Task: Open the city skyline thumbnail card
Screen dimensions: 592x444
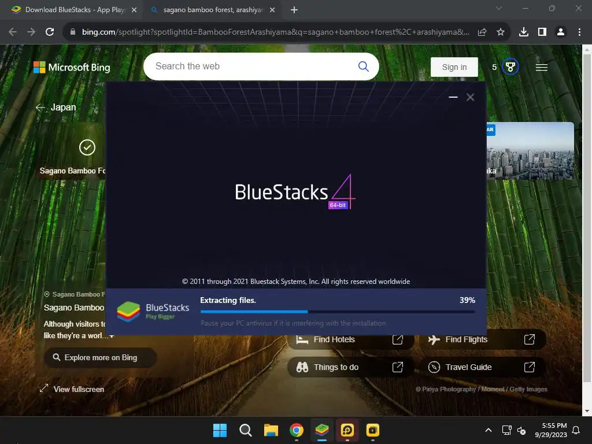Action: click(530, 151)
